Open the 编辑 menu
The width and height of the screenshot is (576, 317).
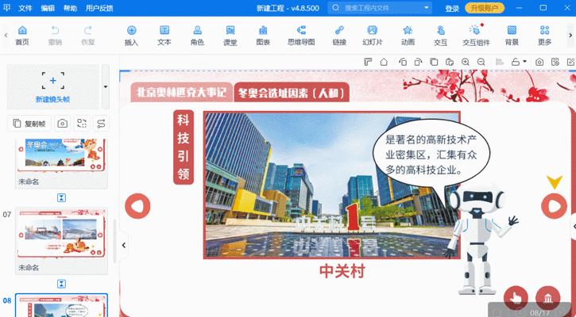point(48,8)
